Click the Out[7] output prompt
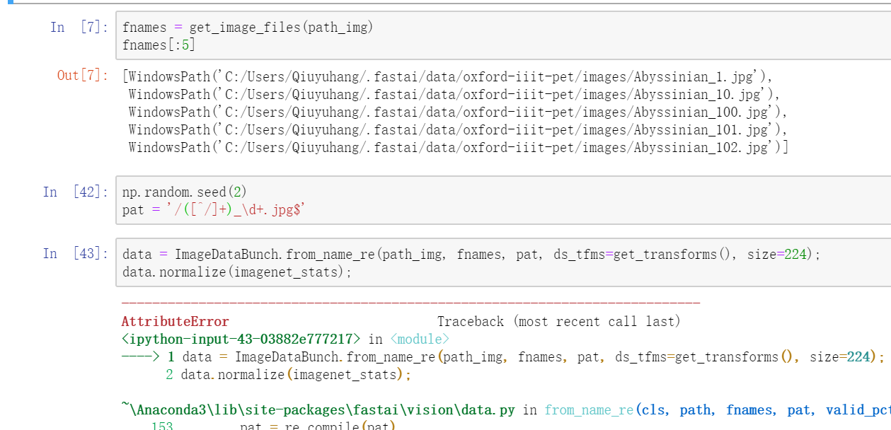The image size is (891, 430). (83, 76)
